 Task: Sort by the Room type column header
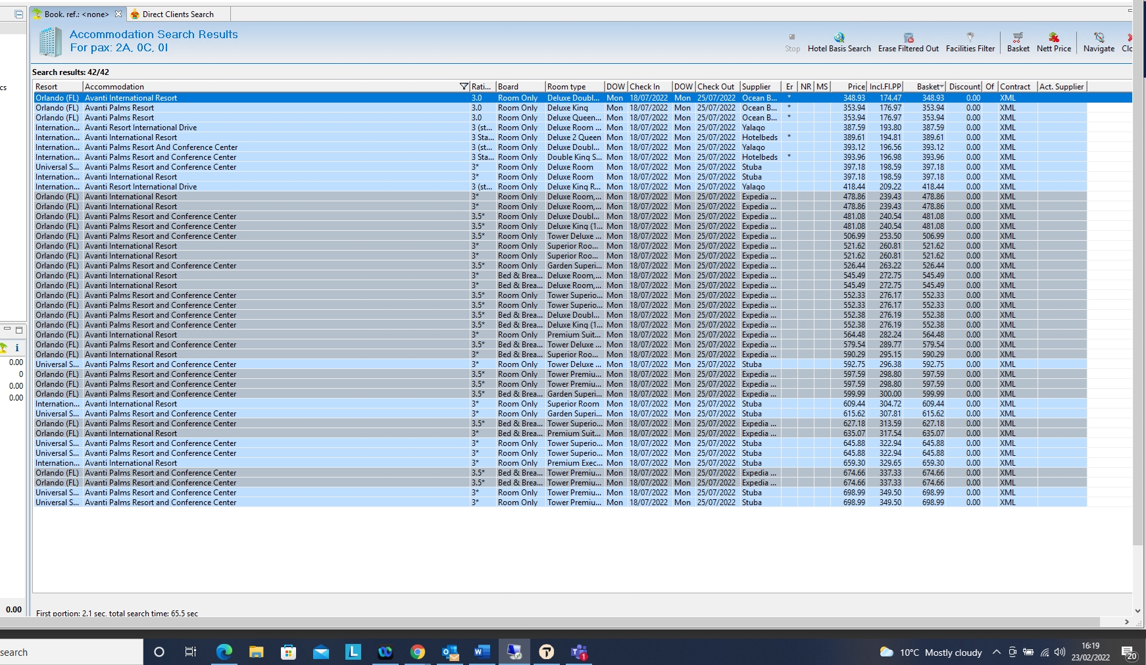575,86
